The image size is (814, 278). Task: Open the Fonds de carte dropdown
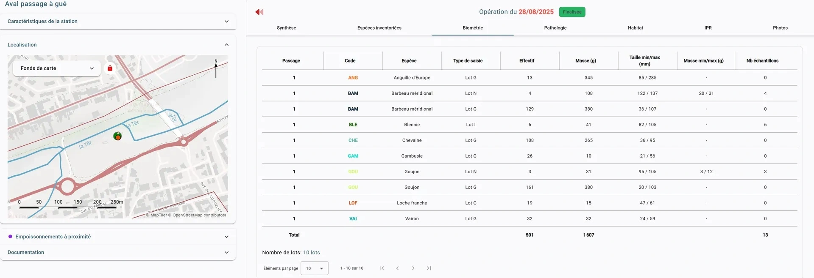tap(57, 68)
